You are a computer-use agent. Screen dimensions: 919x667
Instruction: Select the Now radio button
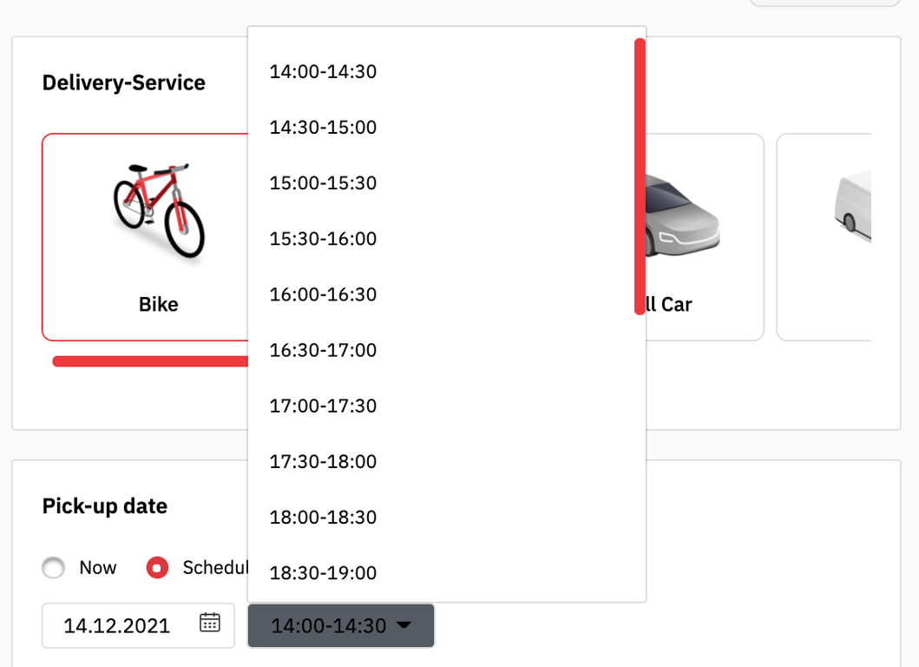53,567
